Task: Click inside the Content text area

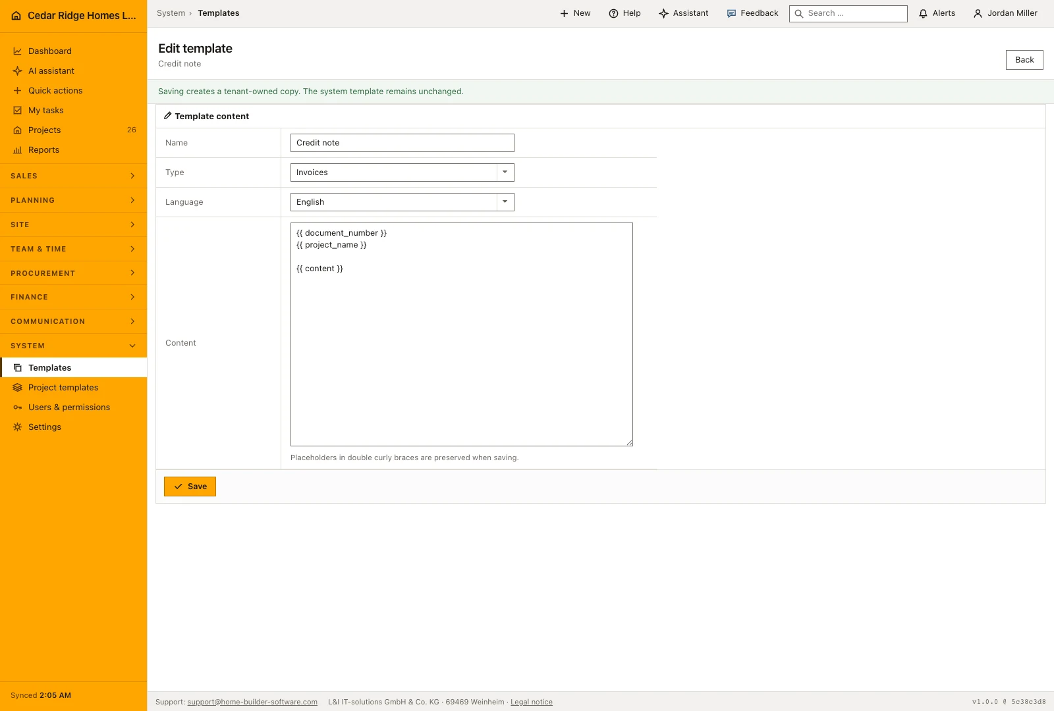Action: pos(461,334)
